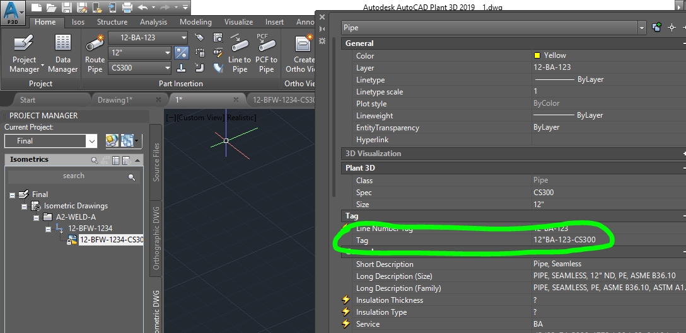This screenshot has width=686, height=333.
Task: Open the Orthographic DWG side tab
Action: coord(156,238)
